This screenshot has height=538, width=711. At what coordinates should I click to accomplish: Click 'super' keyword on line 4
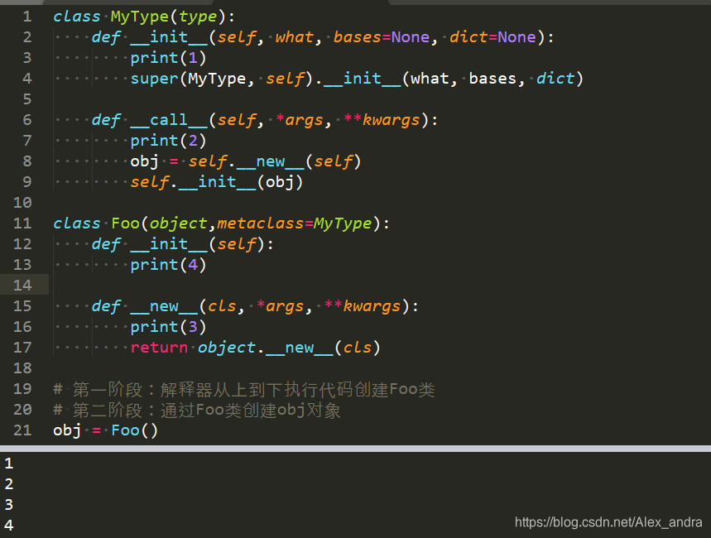pyautogui.click(x=154, y=79)
